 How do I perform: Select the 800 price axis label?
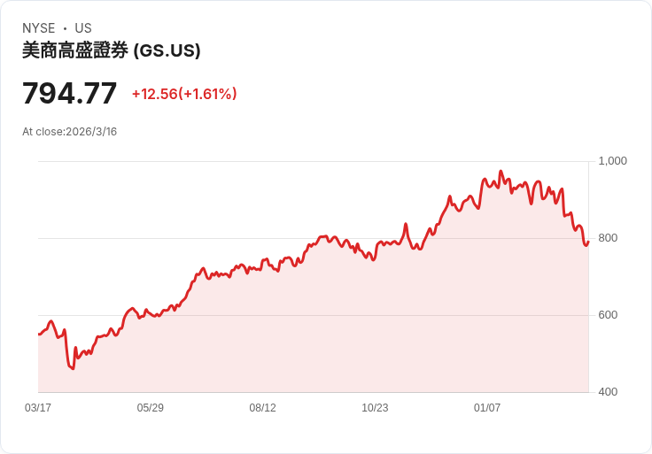pyautogui.click(x=608, y=238)
